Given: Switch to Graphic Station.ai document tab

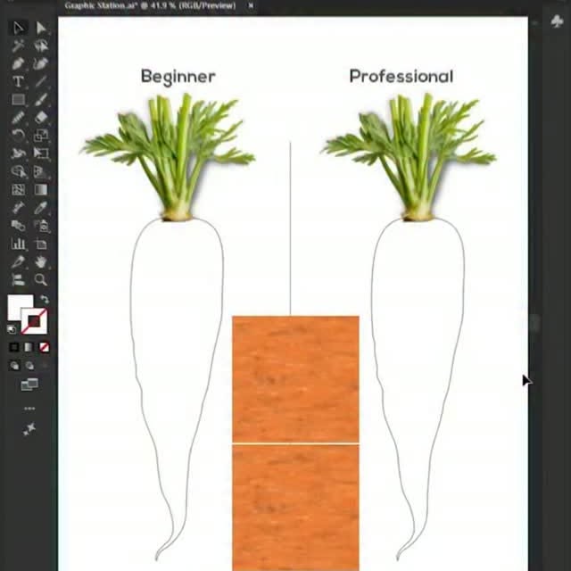Looking at the screenshot, I should pyautogui.click(x=150, y=6).
